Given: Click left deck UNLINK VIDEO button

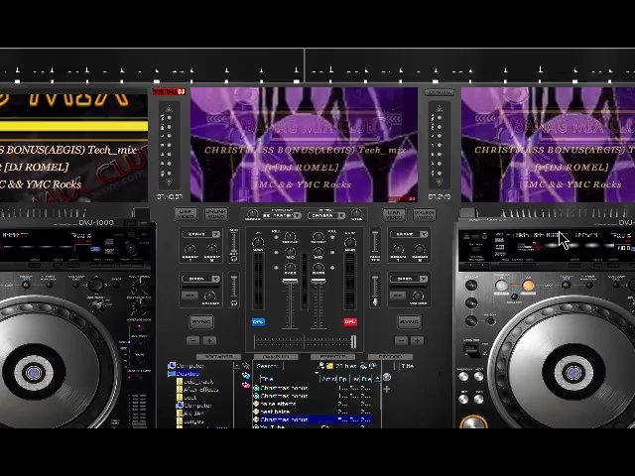Looking at the screenshot, I should (215, 214).
